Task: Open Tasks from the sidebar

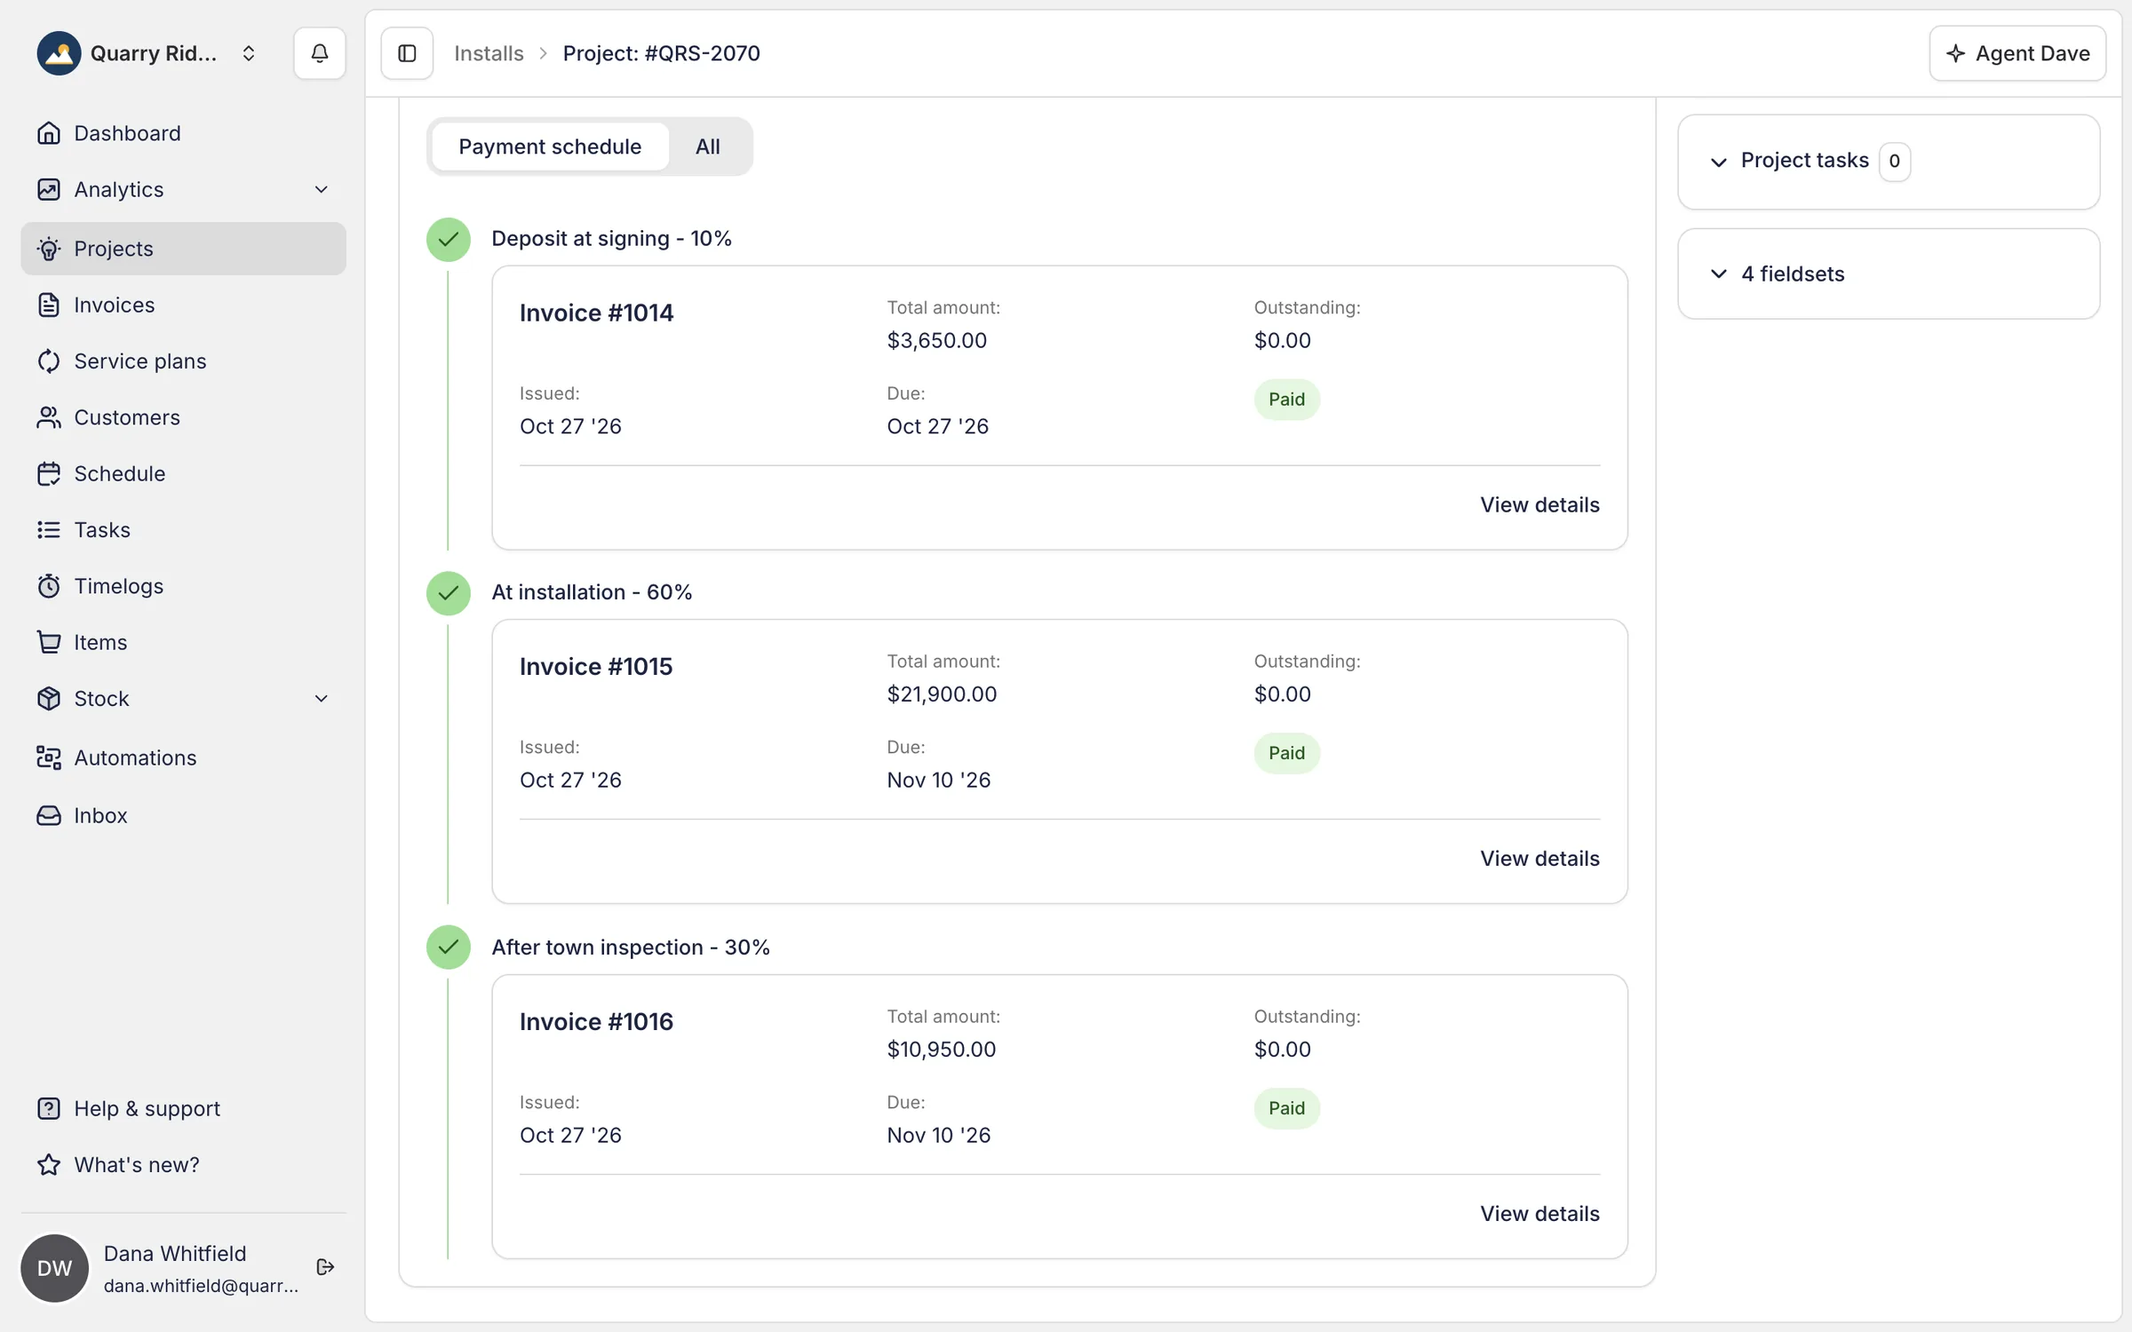Action: coord(183,530)
